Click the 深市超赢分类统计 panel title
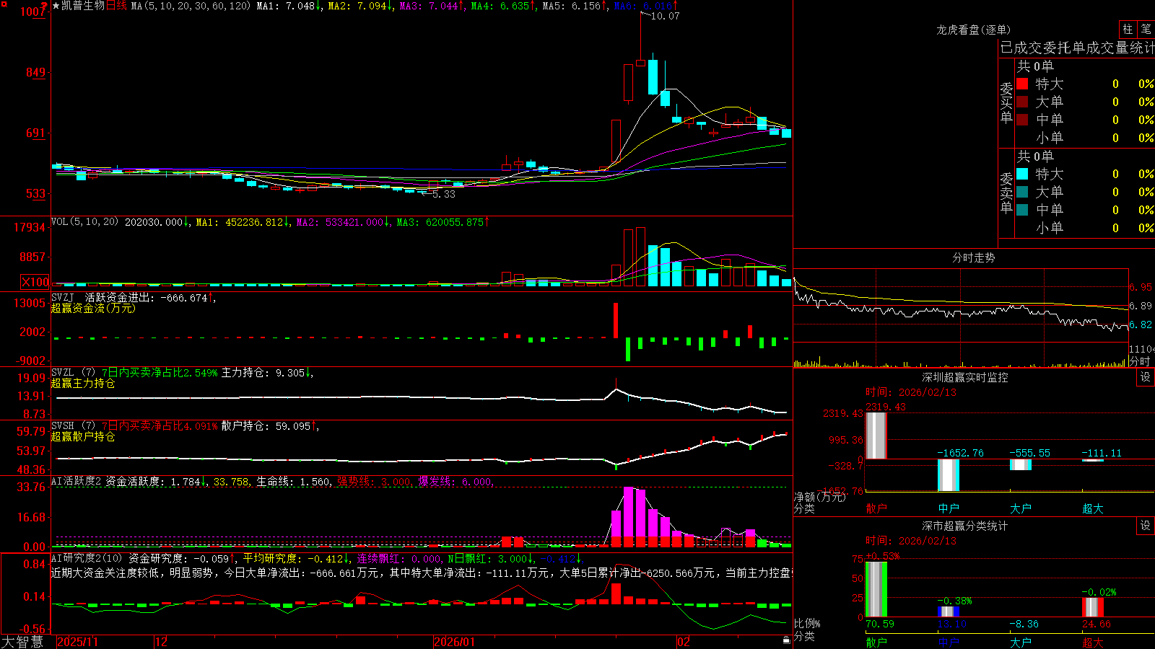Image resolution: width=1155 pixels, height=649 pixels. tap(964, 526)
